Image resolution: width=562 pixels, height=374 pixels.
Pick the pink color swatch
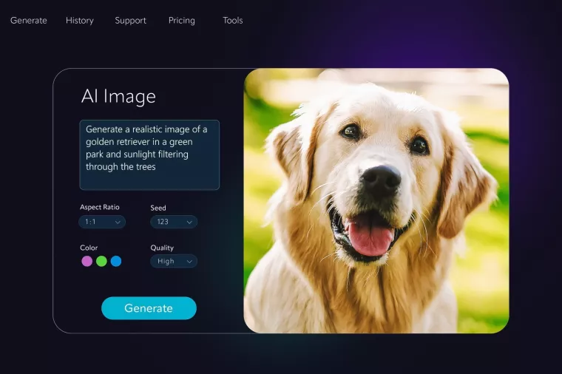(x=87, y=261)
